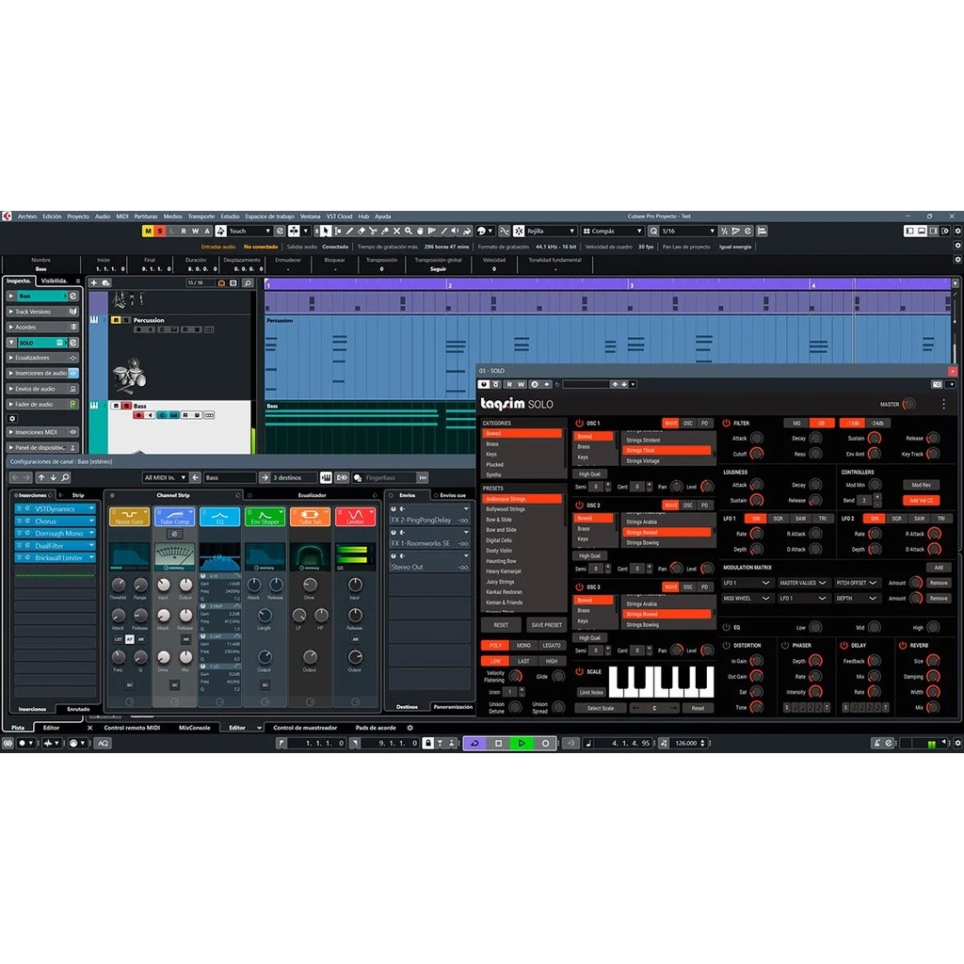
Task: Switch TAQSIM voice mode to MONO
Action: 525,645
